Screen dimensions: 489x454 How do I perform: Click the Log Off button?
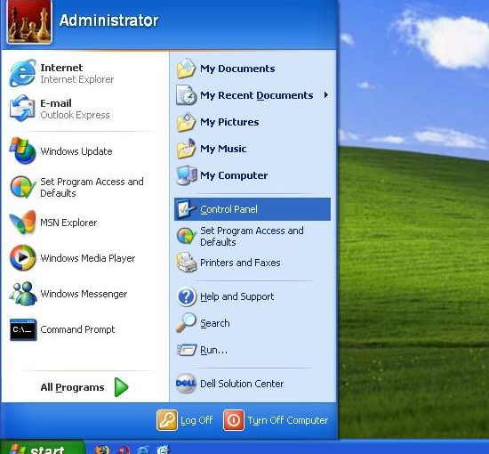[x=185, y=420]
